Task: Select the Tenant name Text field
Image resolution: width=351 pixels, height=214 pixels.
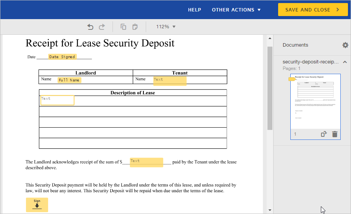Action: (x=170, y=81)
